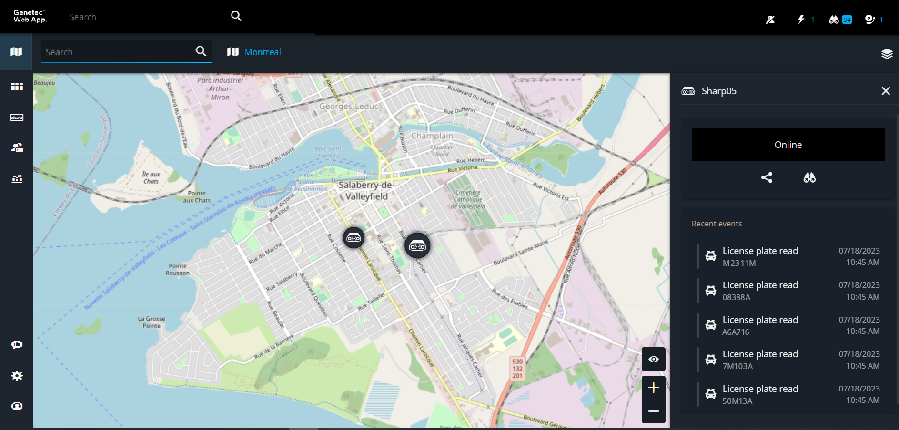Click the Online status button for Sharp05
899x430 pixels.
(x=787, y=145)
